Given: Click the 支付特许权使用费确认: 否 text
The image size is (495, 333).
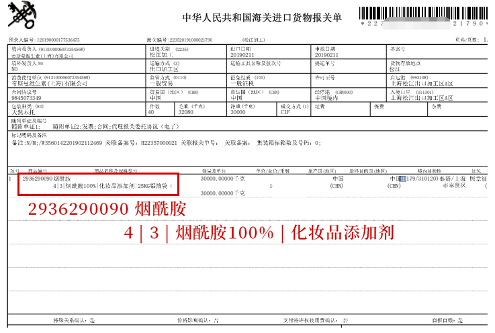Looking at the screenshot, I should (x=316, y=320).
